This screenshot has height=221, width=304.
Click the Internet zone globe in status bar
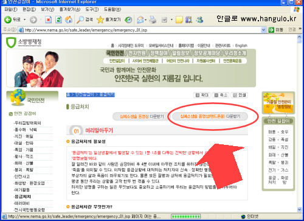tap(243, 216)
